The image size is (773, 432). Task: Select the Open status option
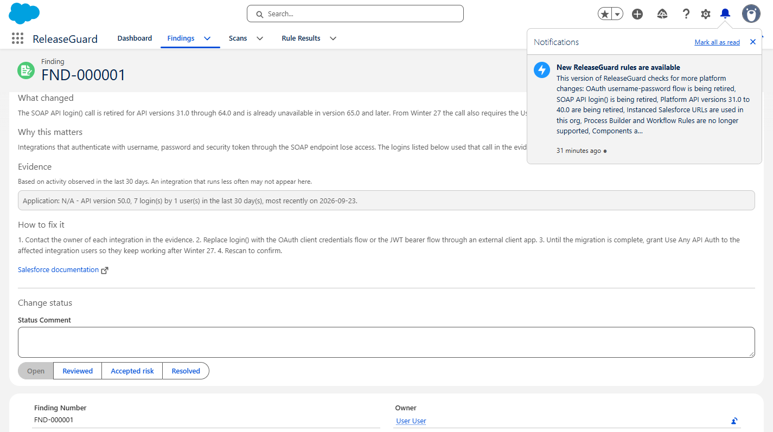point(36,371)
